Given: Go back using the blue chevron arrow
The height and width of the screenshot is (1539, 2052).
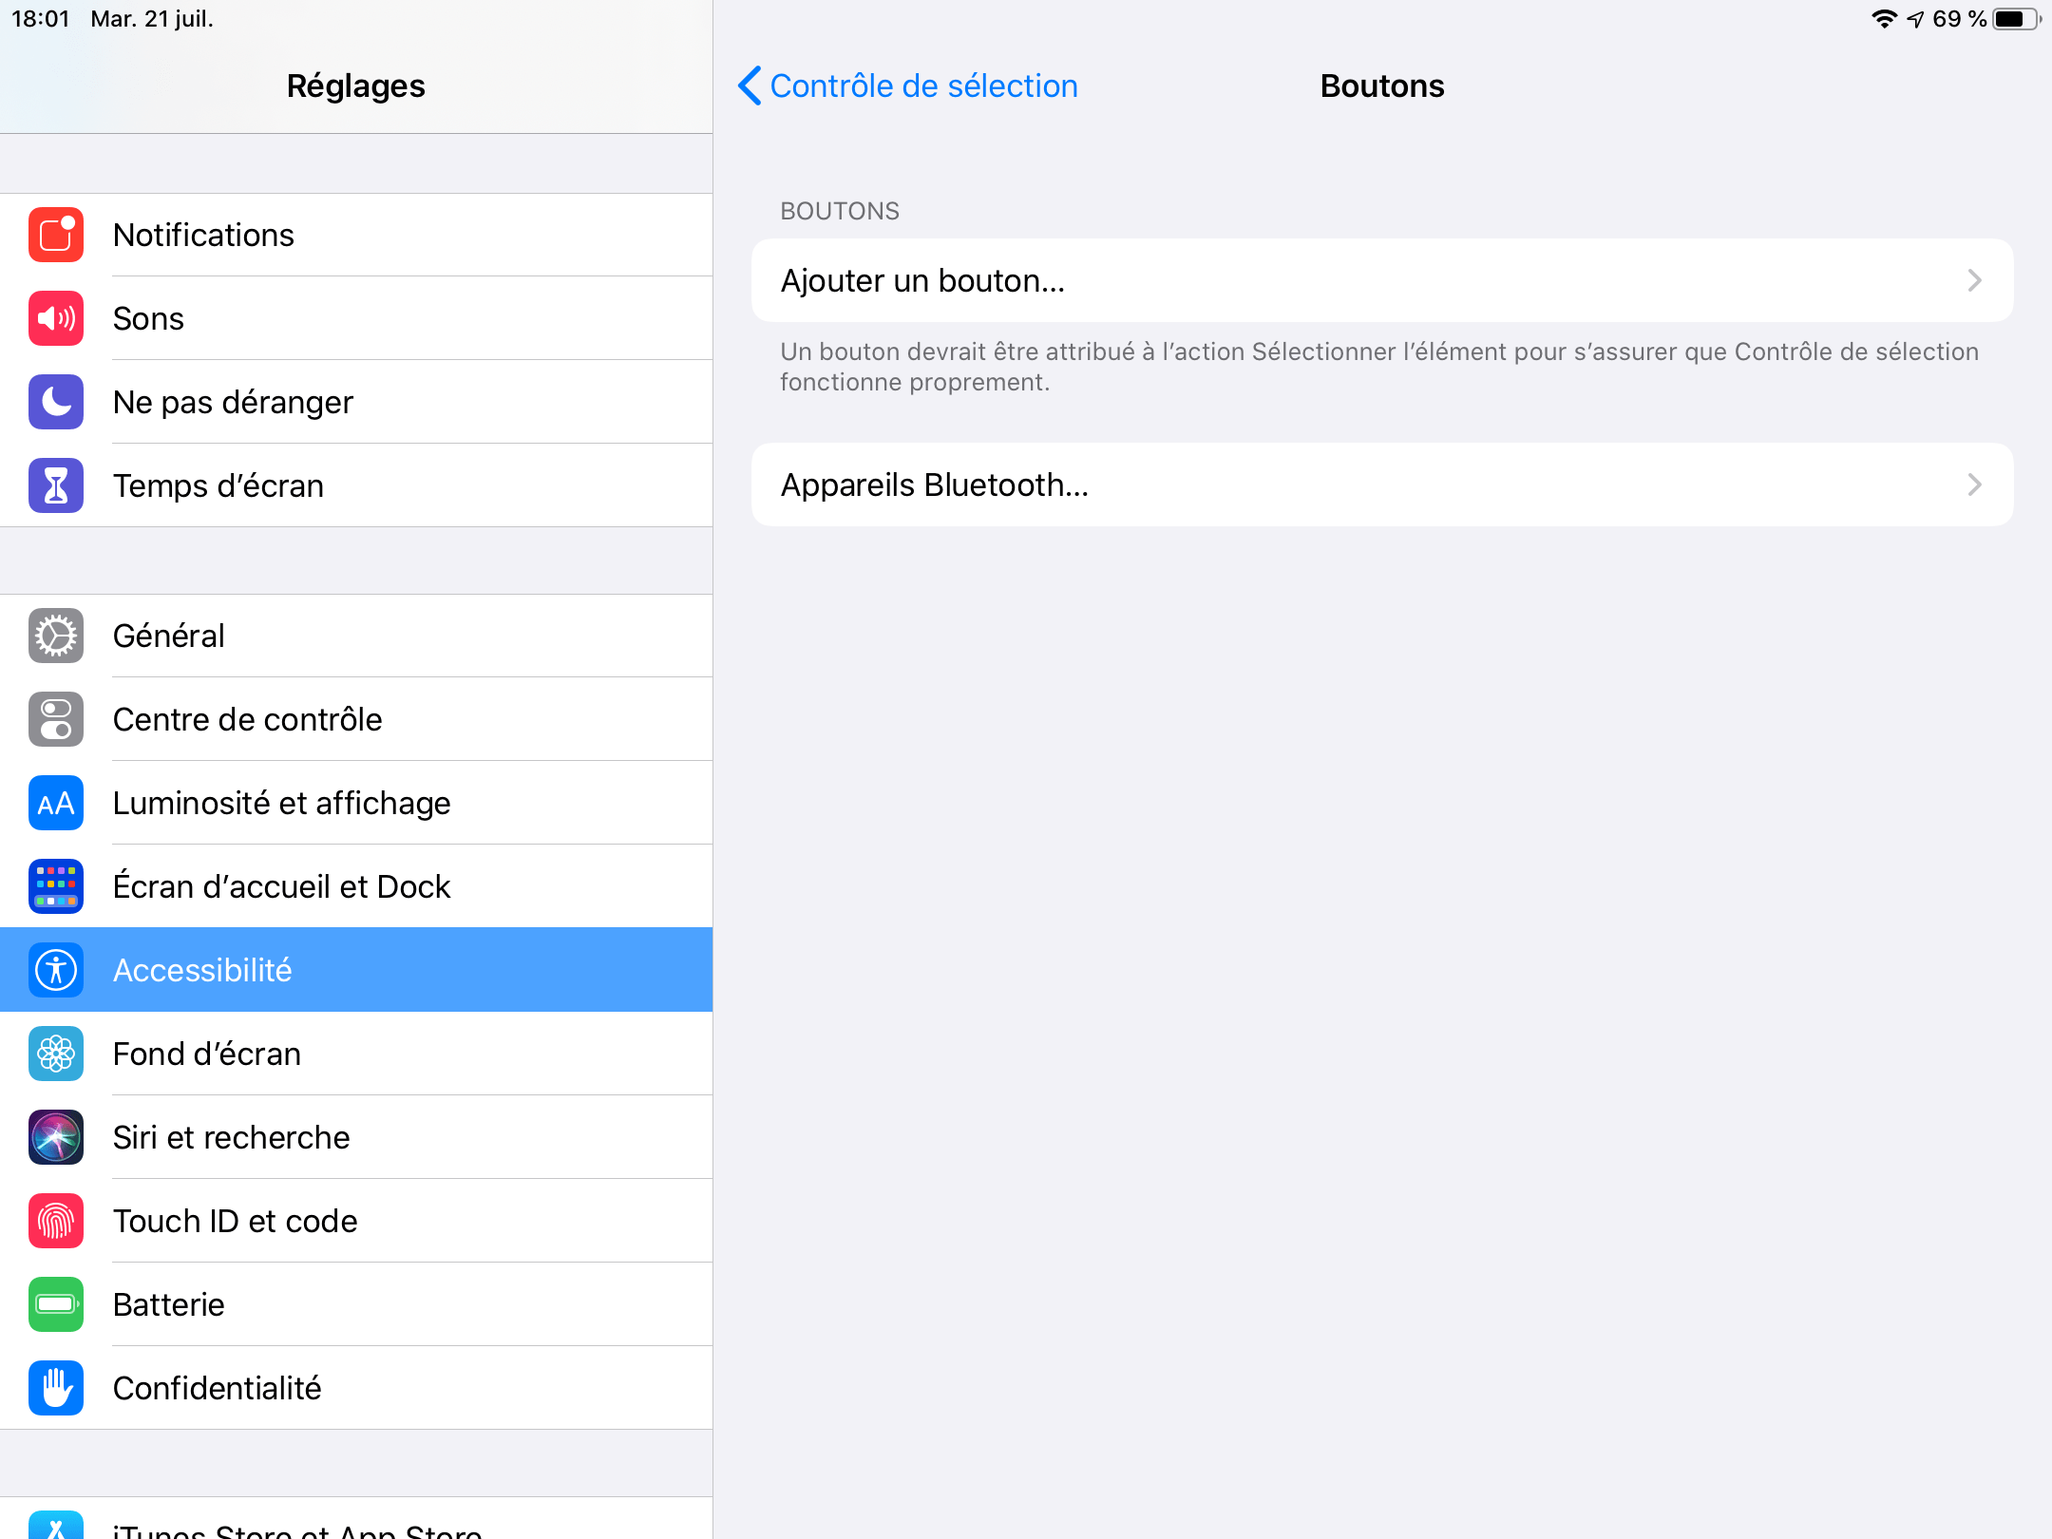Looking at the screenshot, I should (750, 85).
